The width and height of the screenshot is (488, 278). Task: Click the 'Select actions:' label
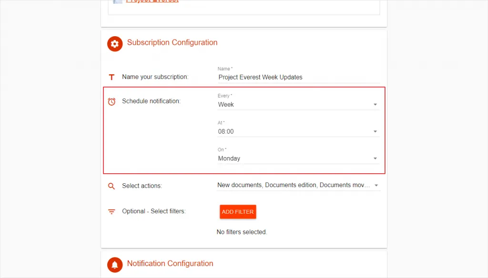pyautogui.click(x=142, y=186)
